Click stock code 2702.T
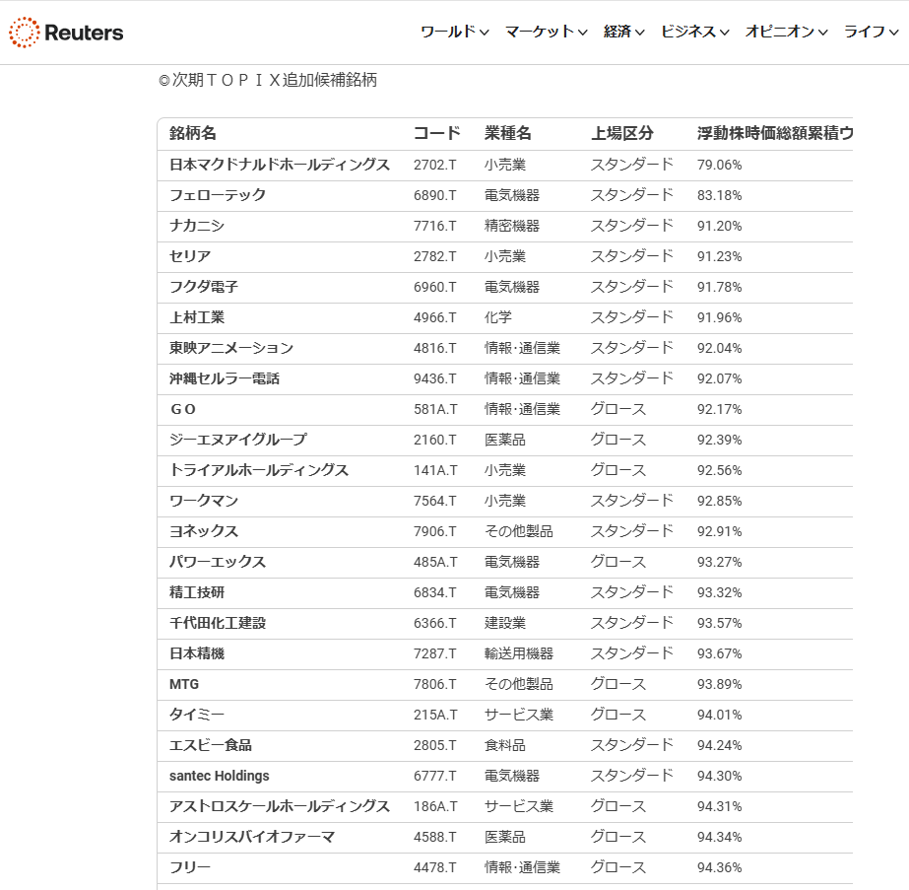This screenshot has height=890, width=909. tap(434, 165)
